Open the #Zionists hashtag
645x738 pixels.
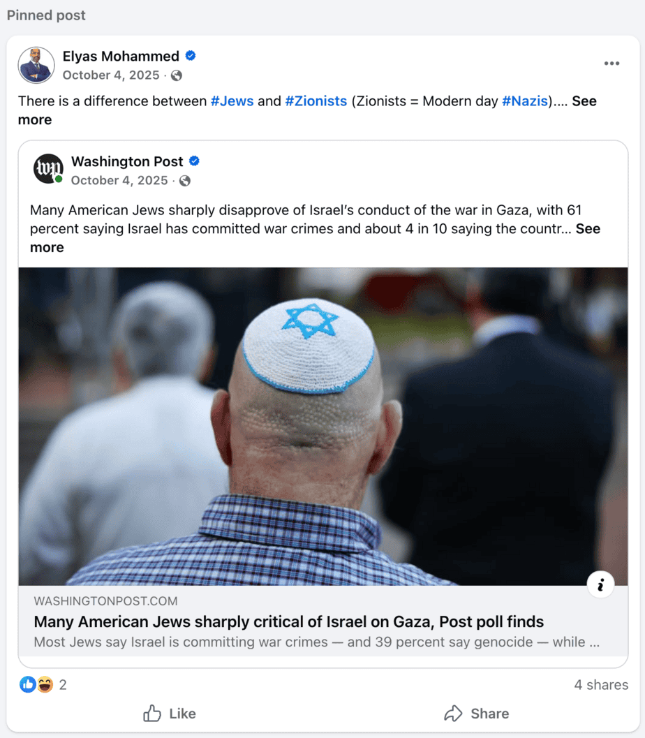[316, 101]
